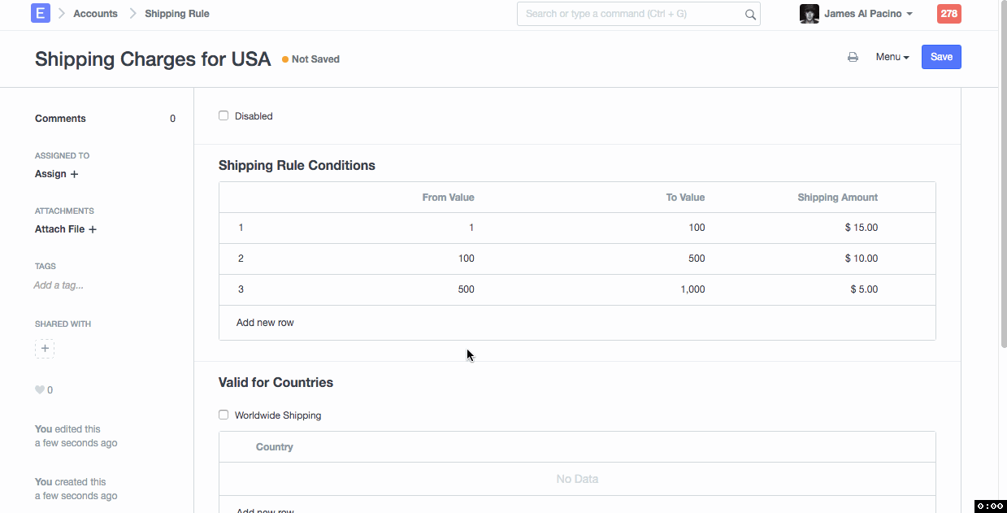This screenshot has width=1007, height=513.
Task: Go to the Accounts breadcrumb
Action: [95, 14]
